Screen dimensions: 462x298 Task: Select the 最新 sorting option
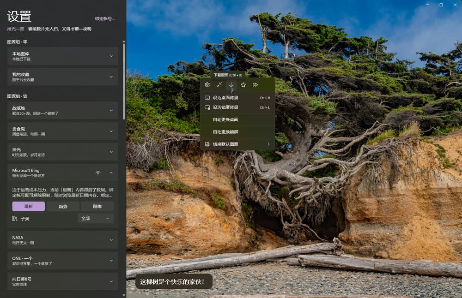tap(29, 206)
